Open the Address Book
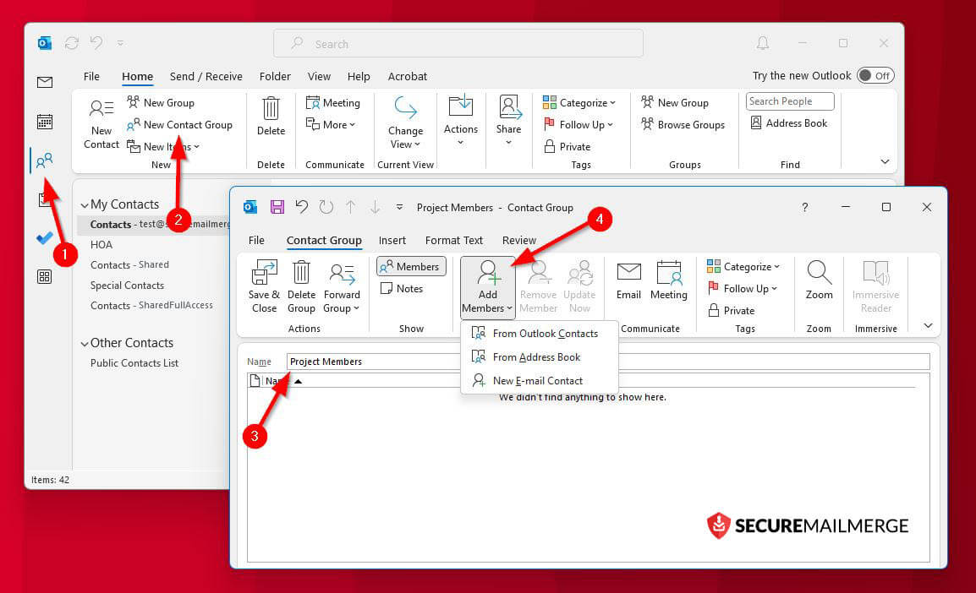 point(789,122)
